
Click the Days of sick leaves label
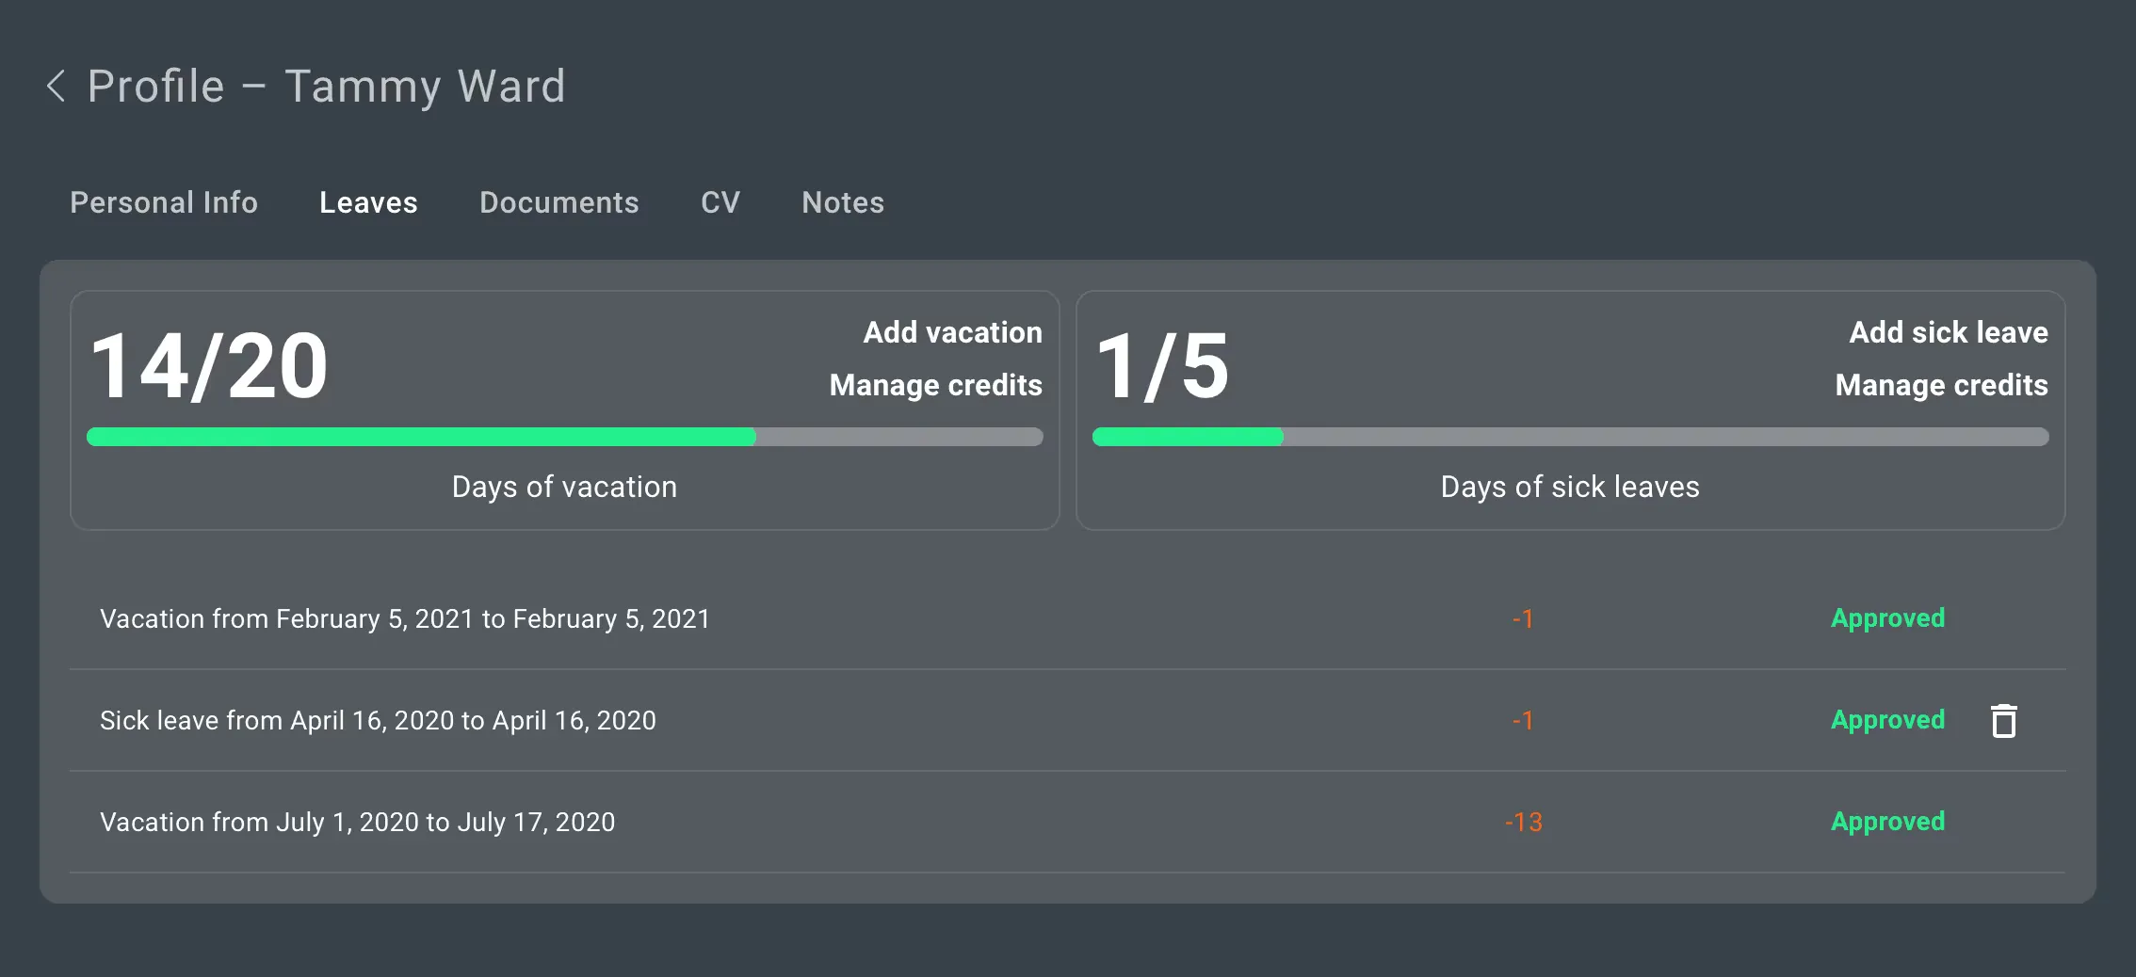click(x=1570, y=487)
